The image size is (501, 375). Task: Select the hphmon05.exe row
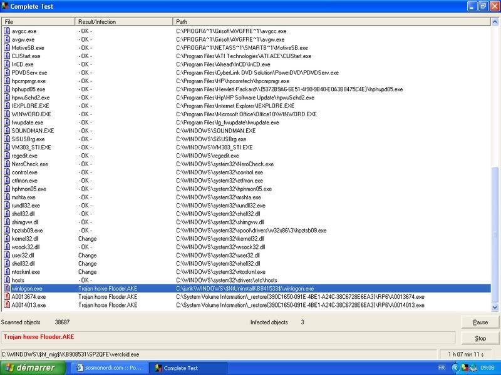[x=246, y=189]
